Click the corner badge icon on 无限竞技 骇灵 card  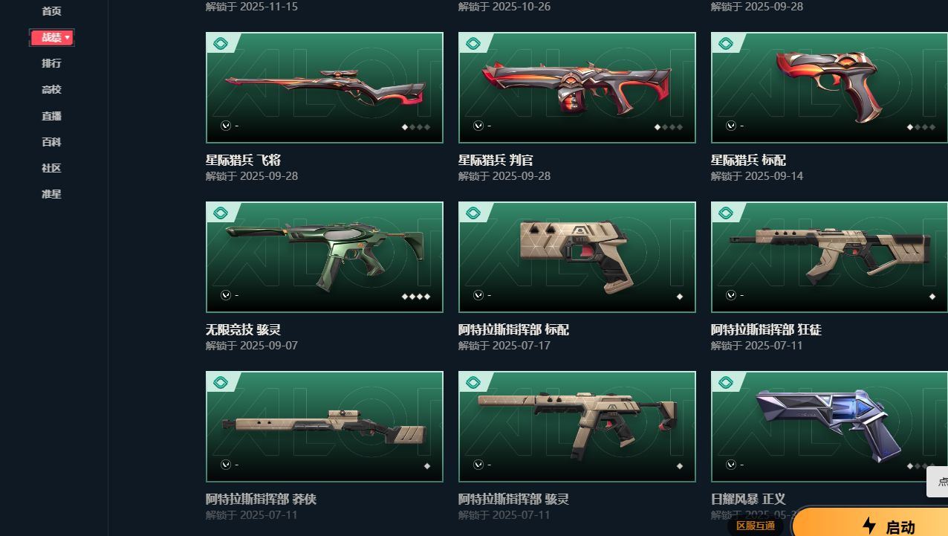point(220,213)
